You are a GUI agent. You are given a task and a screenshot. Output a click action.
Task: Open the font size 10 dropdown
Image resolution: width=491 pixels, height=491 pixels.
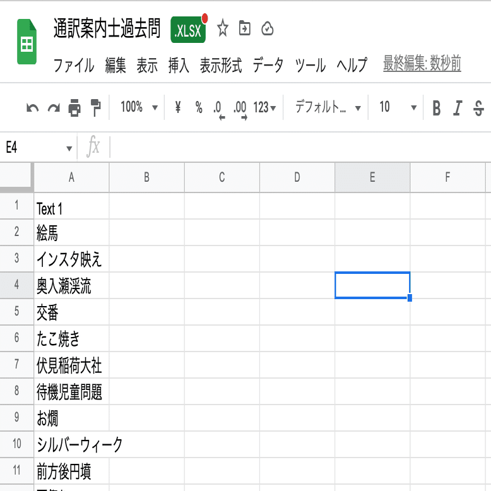click(x=398, y=107)
